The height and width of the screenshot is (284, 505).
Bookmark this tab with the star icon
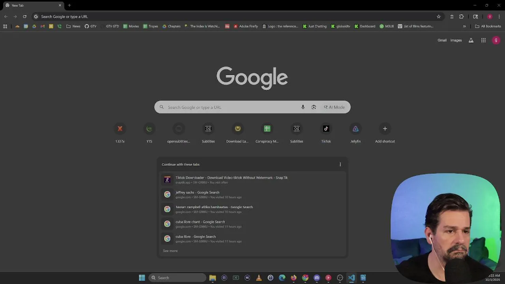pos(438,17)
